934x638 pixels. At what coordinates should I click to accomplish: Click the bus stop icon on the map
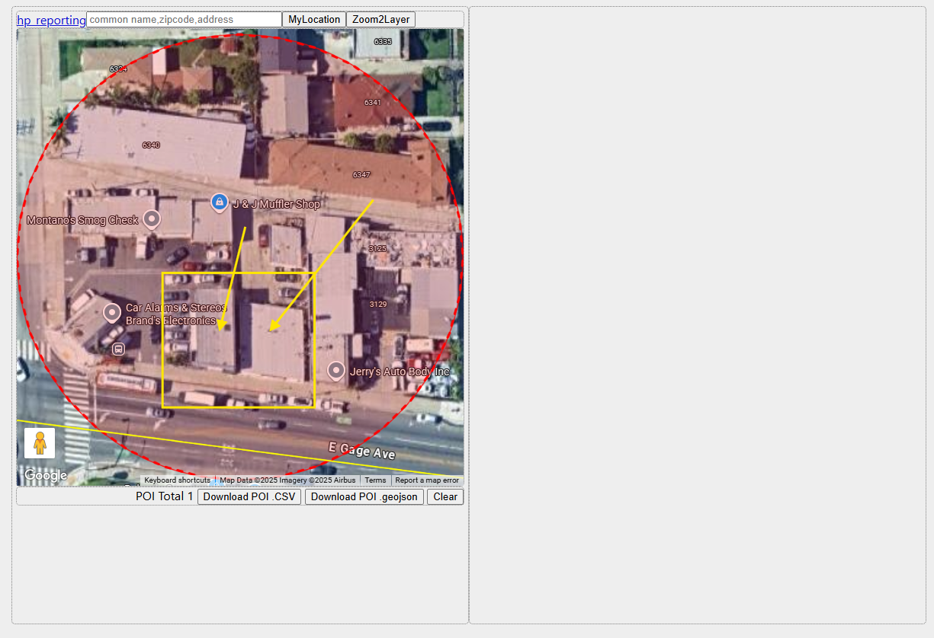[x=118, y=349]
